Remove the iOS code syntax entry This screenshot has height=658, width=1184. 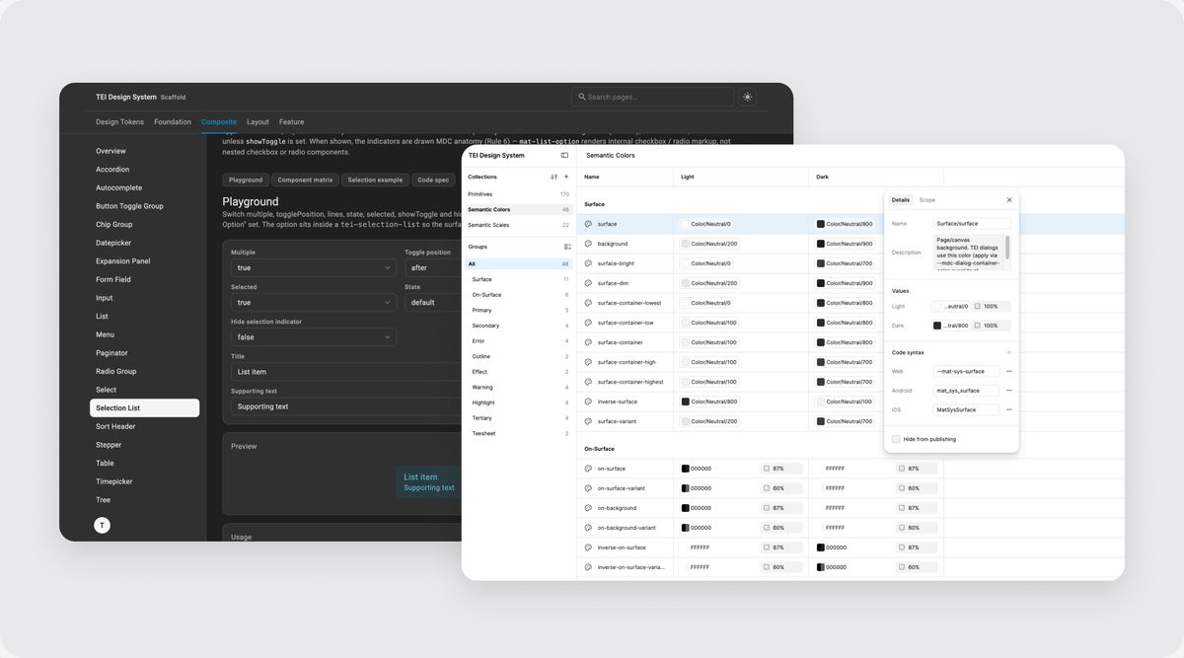pyautogui.click(x=1008, y=409)
